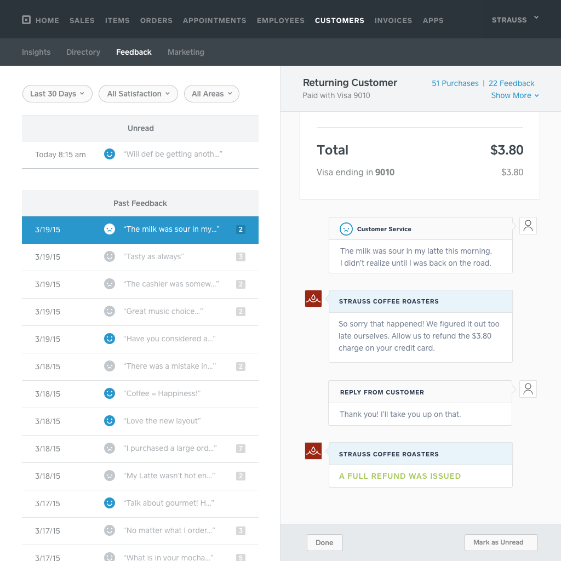Open the All Areas filter dropdown

[212, 94]
